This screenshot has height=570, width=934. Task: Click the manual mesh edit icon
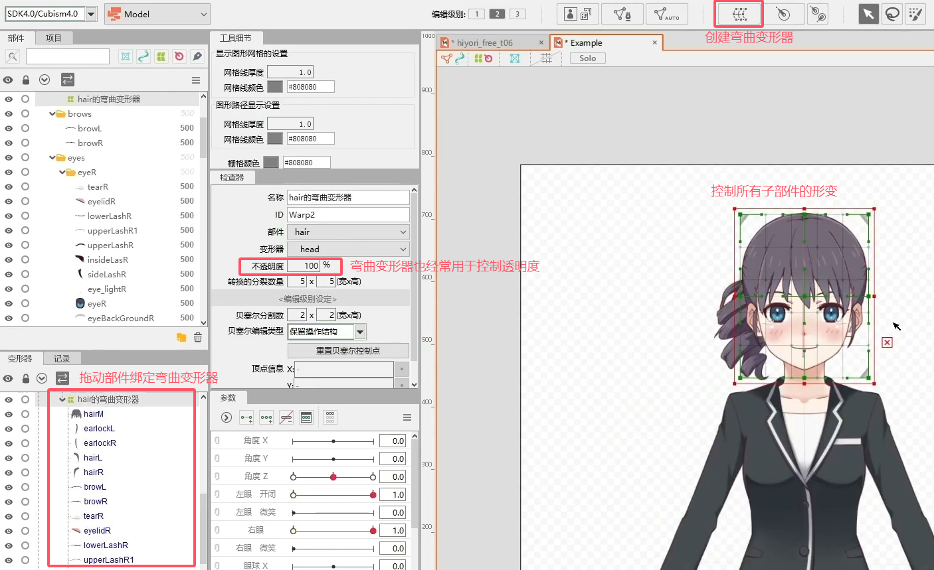tap(622, 14)
